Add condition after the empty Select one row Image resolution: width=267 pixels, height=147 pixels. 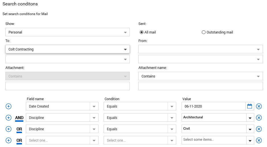[9, 140]
